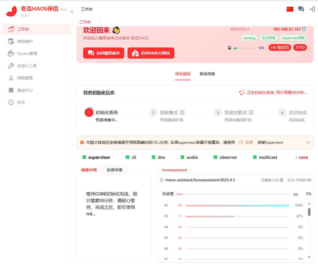The image size is (318, 264).
Task: Click the multicast green checkbox
Action: (255, 157)
